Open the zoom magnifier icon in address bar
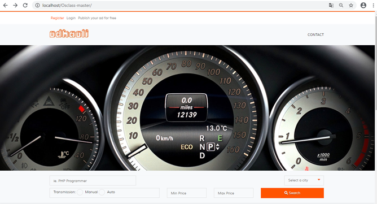The image size is (377, 204). (341, 5)
